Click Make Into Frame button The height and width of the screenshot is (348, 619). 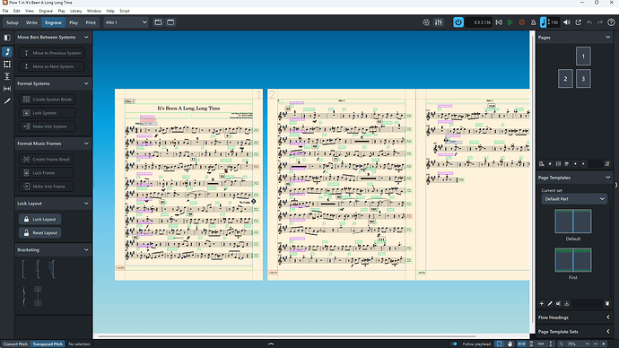tap(46, 187)
